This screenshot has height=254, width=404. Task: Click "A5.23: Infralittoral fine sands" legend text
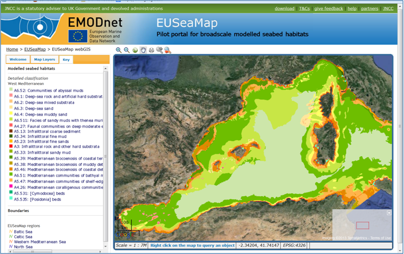41,141
